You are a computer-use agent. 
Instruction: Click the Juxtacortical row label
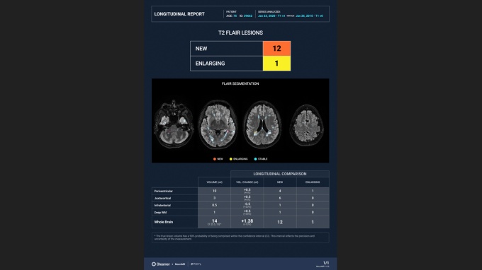[x=162, y=199]
